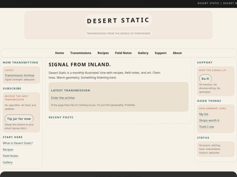Open the About page from navigation

click(x=177, y=53)
